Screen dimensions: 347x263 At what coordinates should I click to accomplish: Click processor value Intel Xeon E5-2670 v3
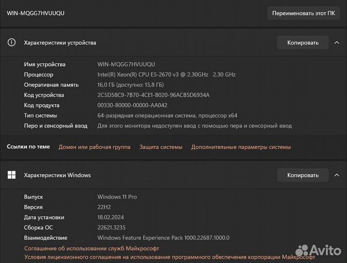[166, 75]
